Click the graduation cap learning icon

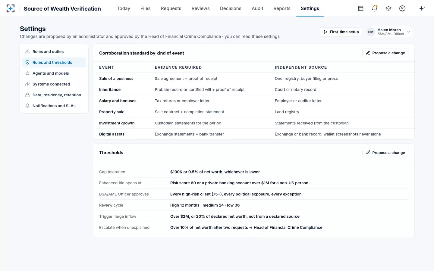(x=388, y=8)
